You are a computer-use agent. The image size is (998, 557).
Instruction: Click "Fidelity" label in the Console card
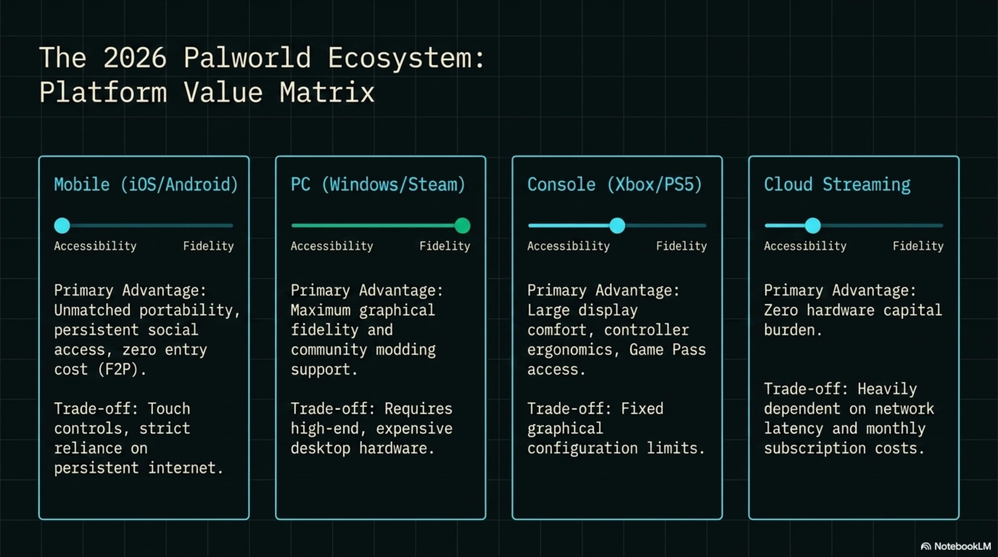coord(681,246)
